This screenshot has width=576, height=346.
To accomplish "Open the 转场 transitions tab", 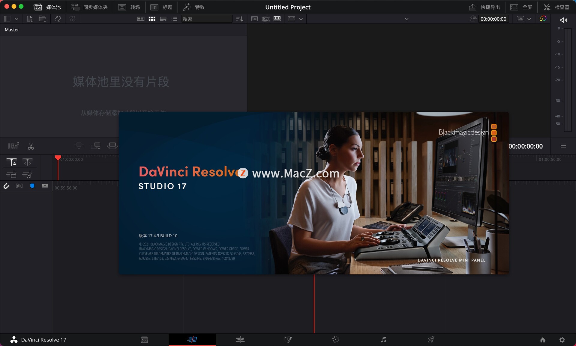I will (x=129, y=7).
